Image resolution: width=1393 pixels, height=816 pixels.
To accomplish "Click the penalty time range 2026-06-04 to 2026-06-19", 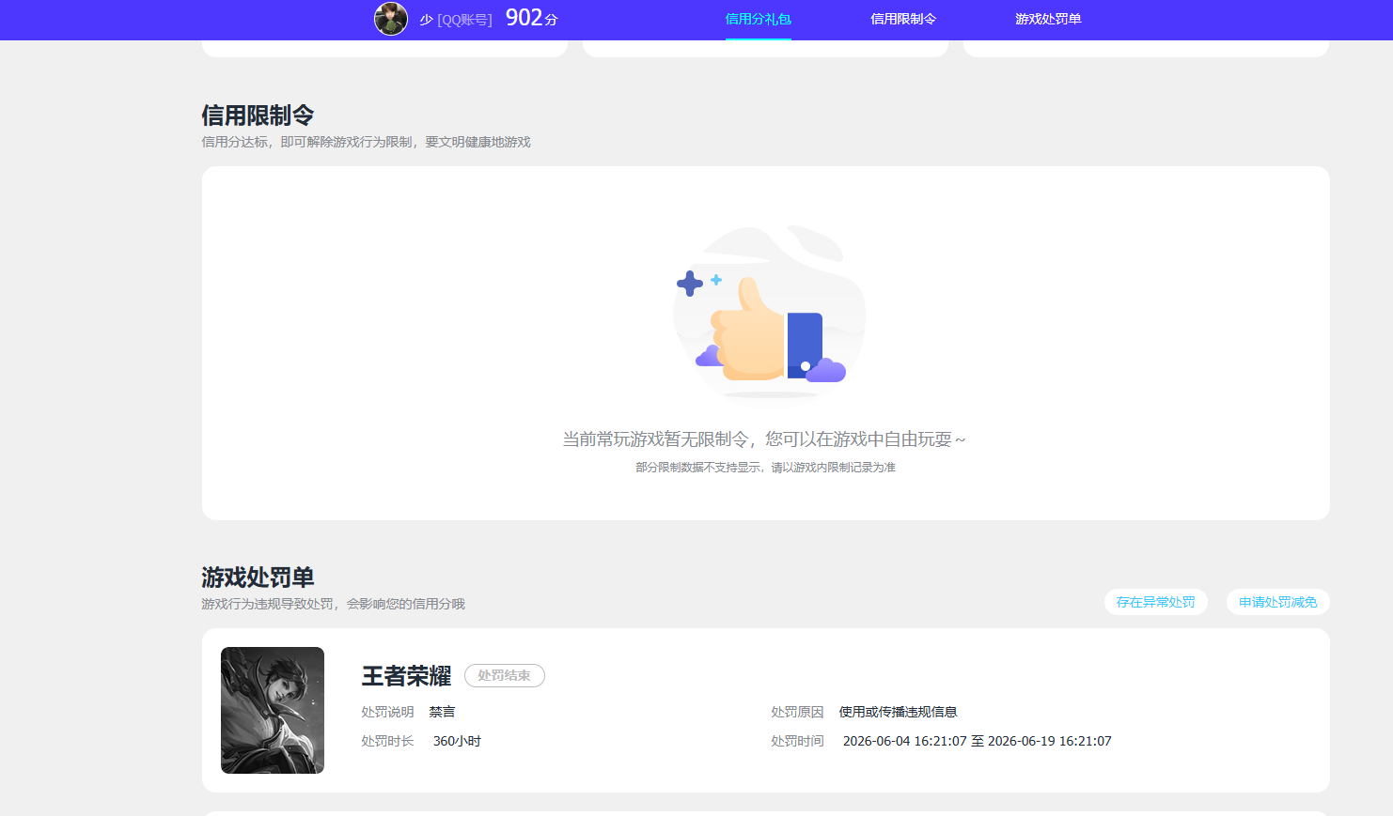I will [x=977, y=741].
